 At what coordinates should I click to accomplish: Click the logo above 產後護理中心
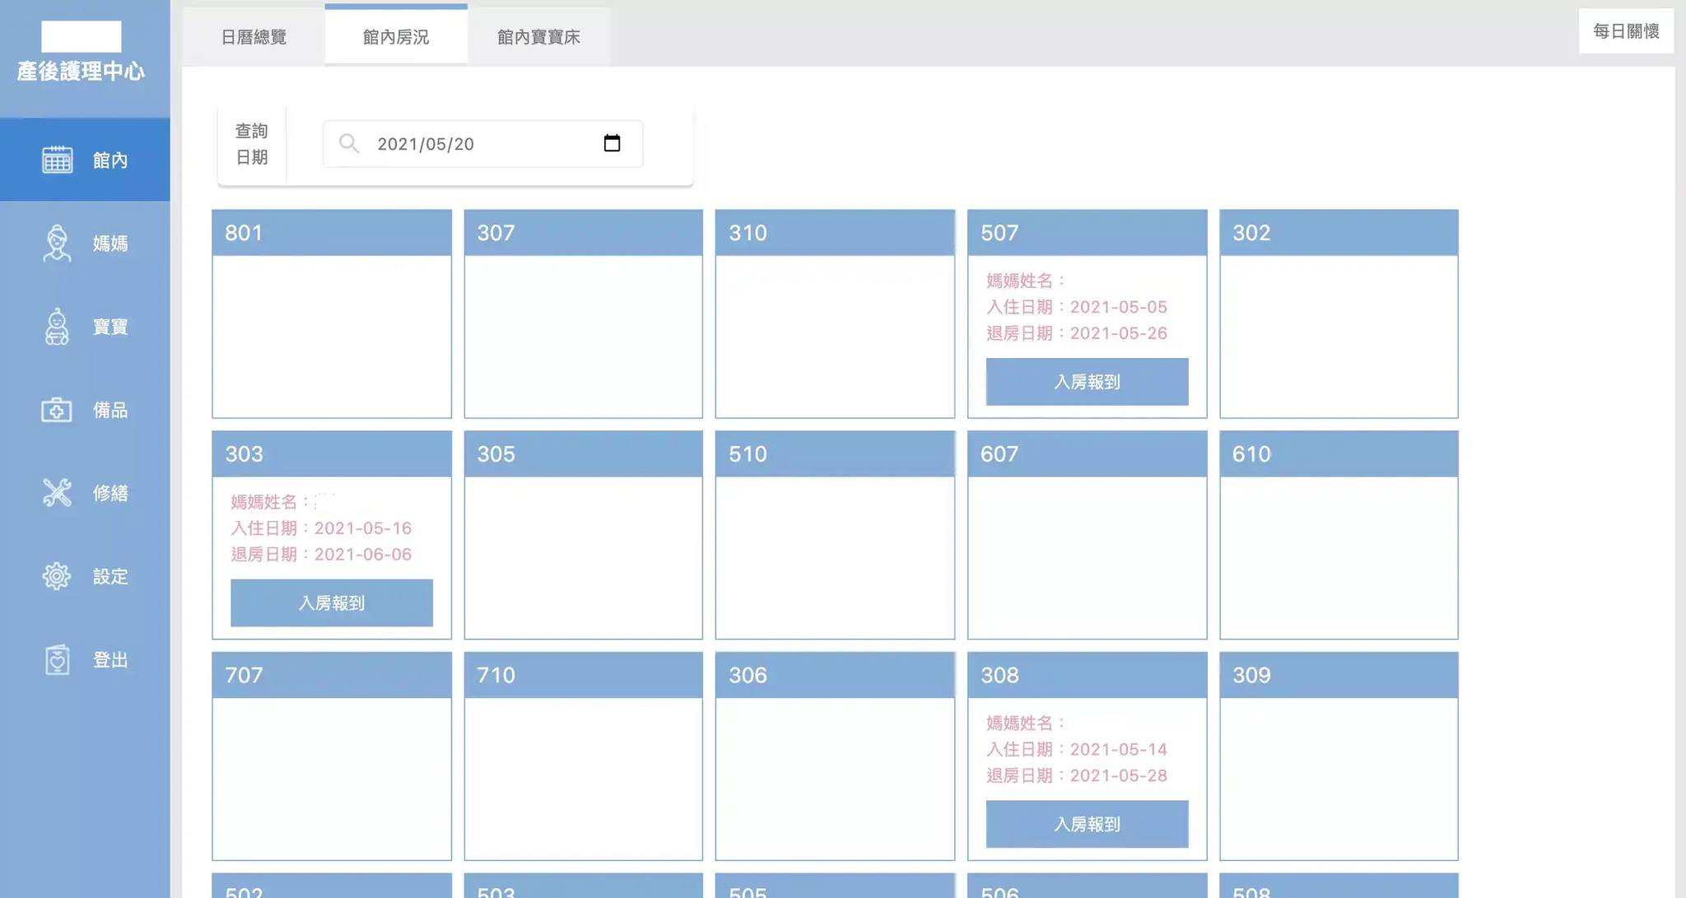(82, 36)
